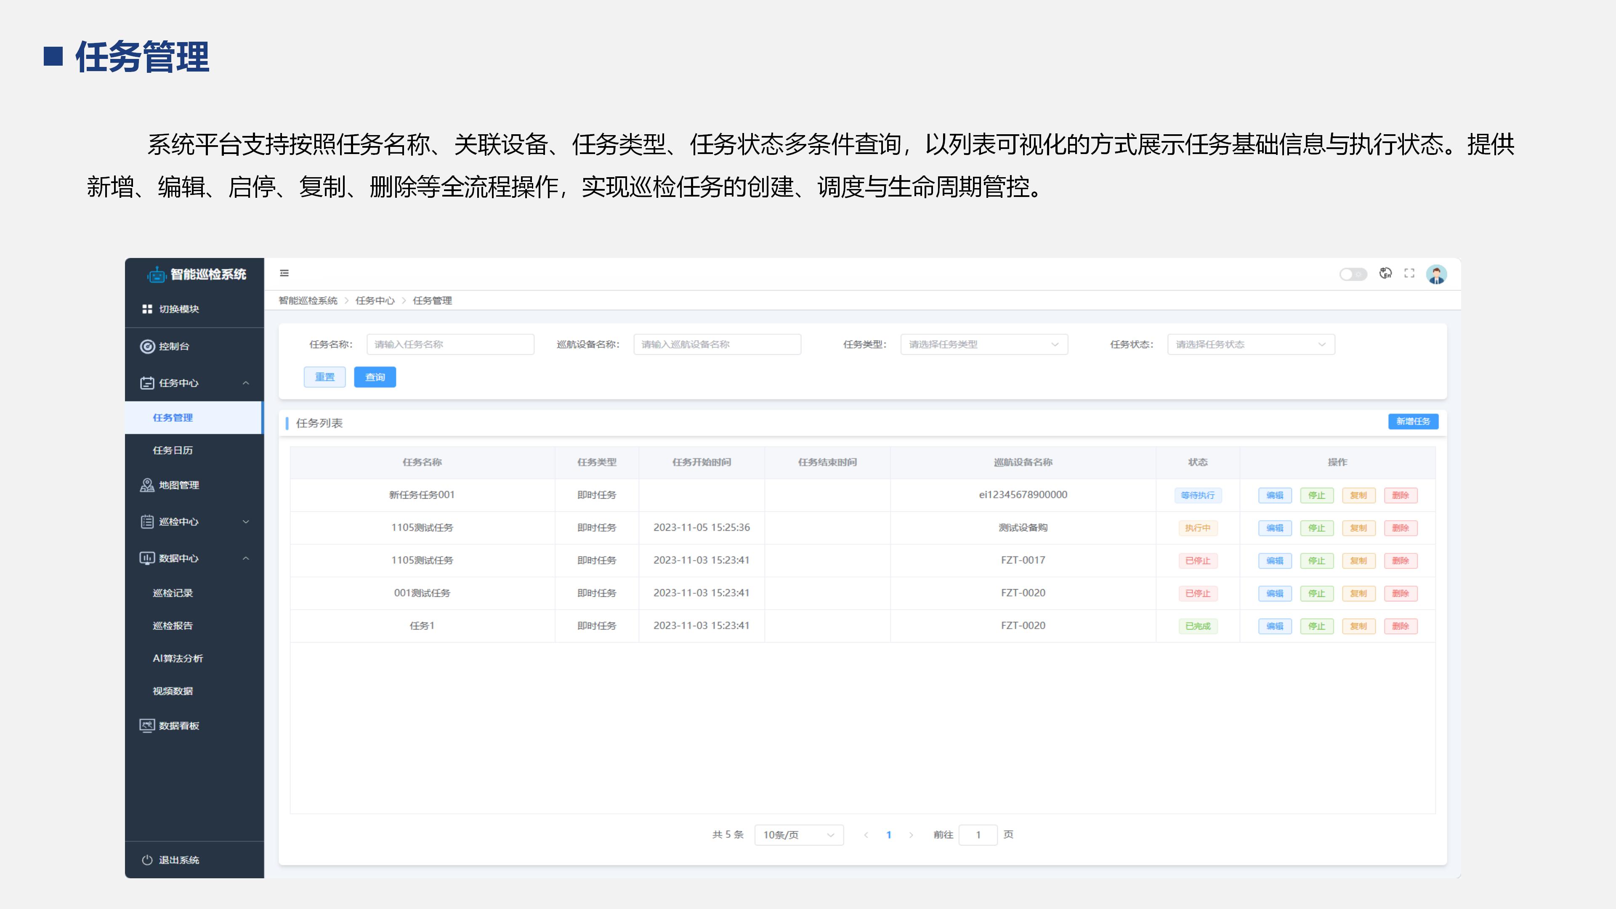Screen dimensions: 1616x909
Task: Collapse the 数据中心 menu chevron
Action: [x=246, y=558]
